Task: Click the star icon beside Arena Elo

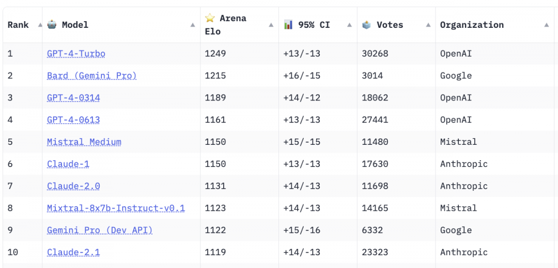Action: pos(210,18)
